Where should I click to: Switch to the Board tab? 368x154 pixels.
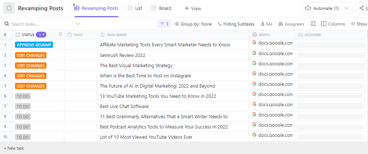pyautogui.click(x=161, y=8)
